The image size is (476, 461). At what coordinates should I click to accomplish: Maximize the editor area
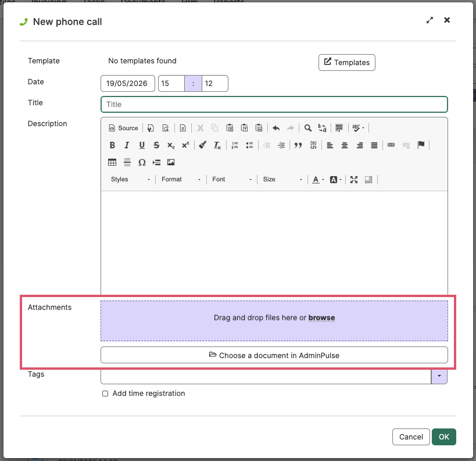click(354, 180)
